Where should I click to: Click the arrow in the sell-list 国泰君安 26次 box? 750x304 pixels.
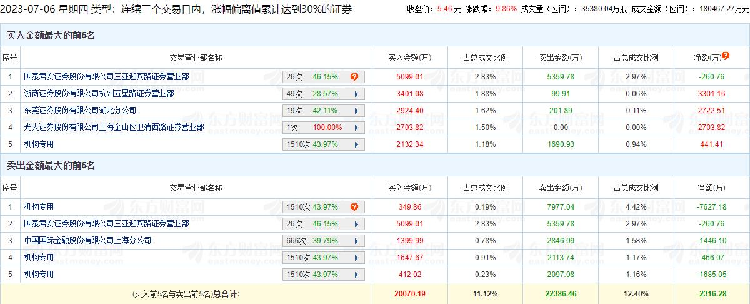pyautogui.click(x=356, y=224)
